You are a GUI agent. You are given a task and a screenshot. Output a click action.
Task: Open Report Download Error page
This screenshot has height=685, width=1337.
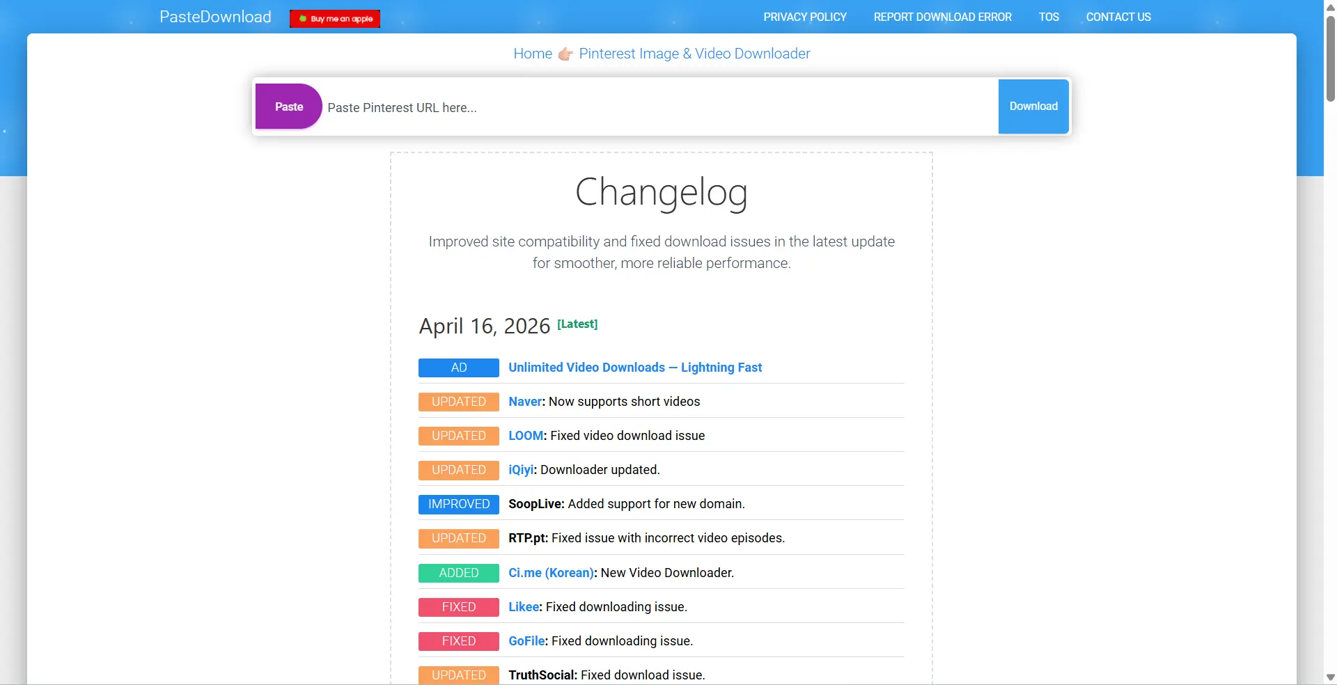coord(942,17)
